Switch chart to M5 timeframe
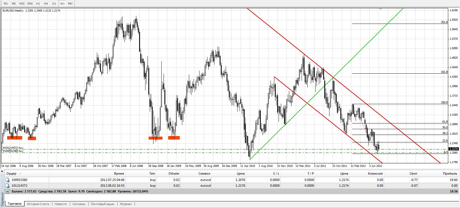 [x=14, y=3]
